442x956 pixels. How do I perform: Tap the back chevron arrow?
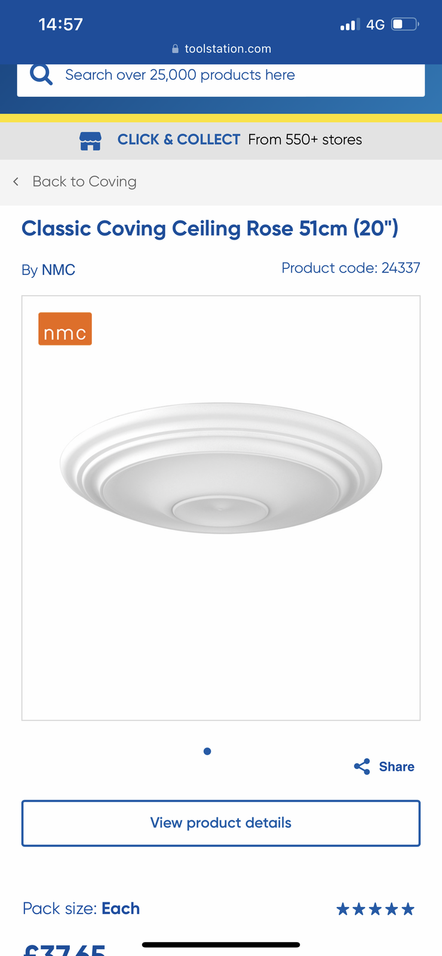coord(16,181)
